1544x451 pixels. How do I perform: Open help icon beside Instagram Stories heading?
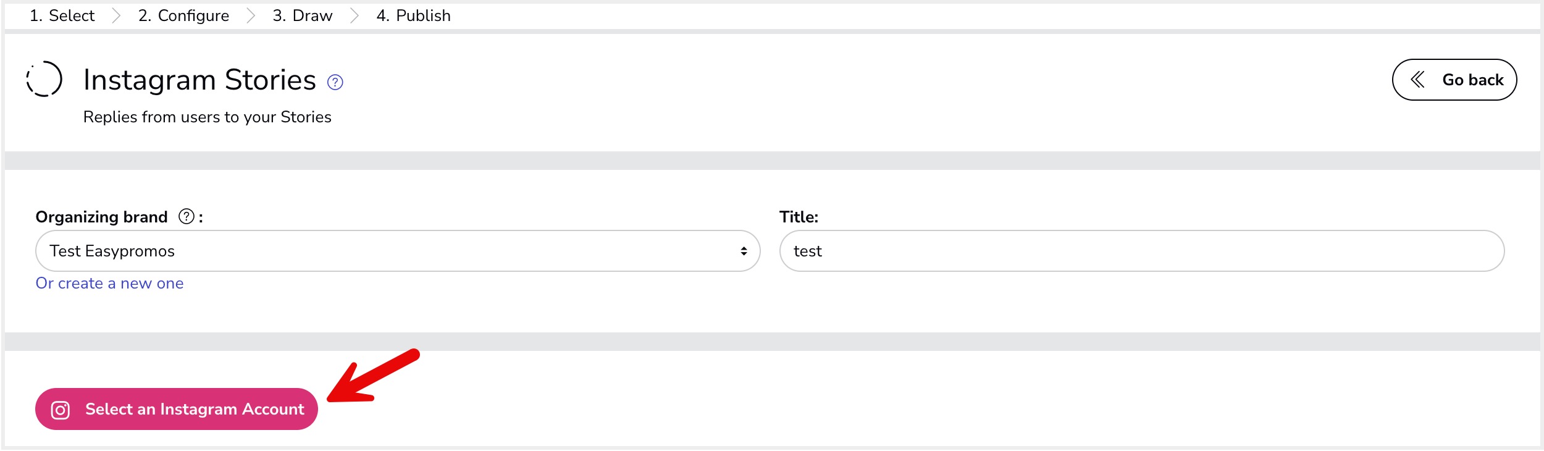point(335,82)
